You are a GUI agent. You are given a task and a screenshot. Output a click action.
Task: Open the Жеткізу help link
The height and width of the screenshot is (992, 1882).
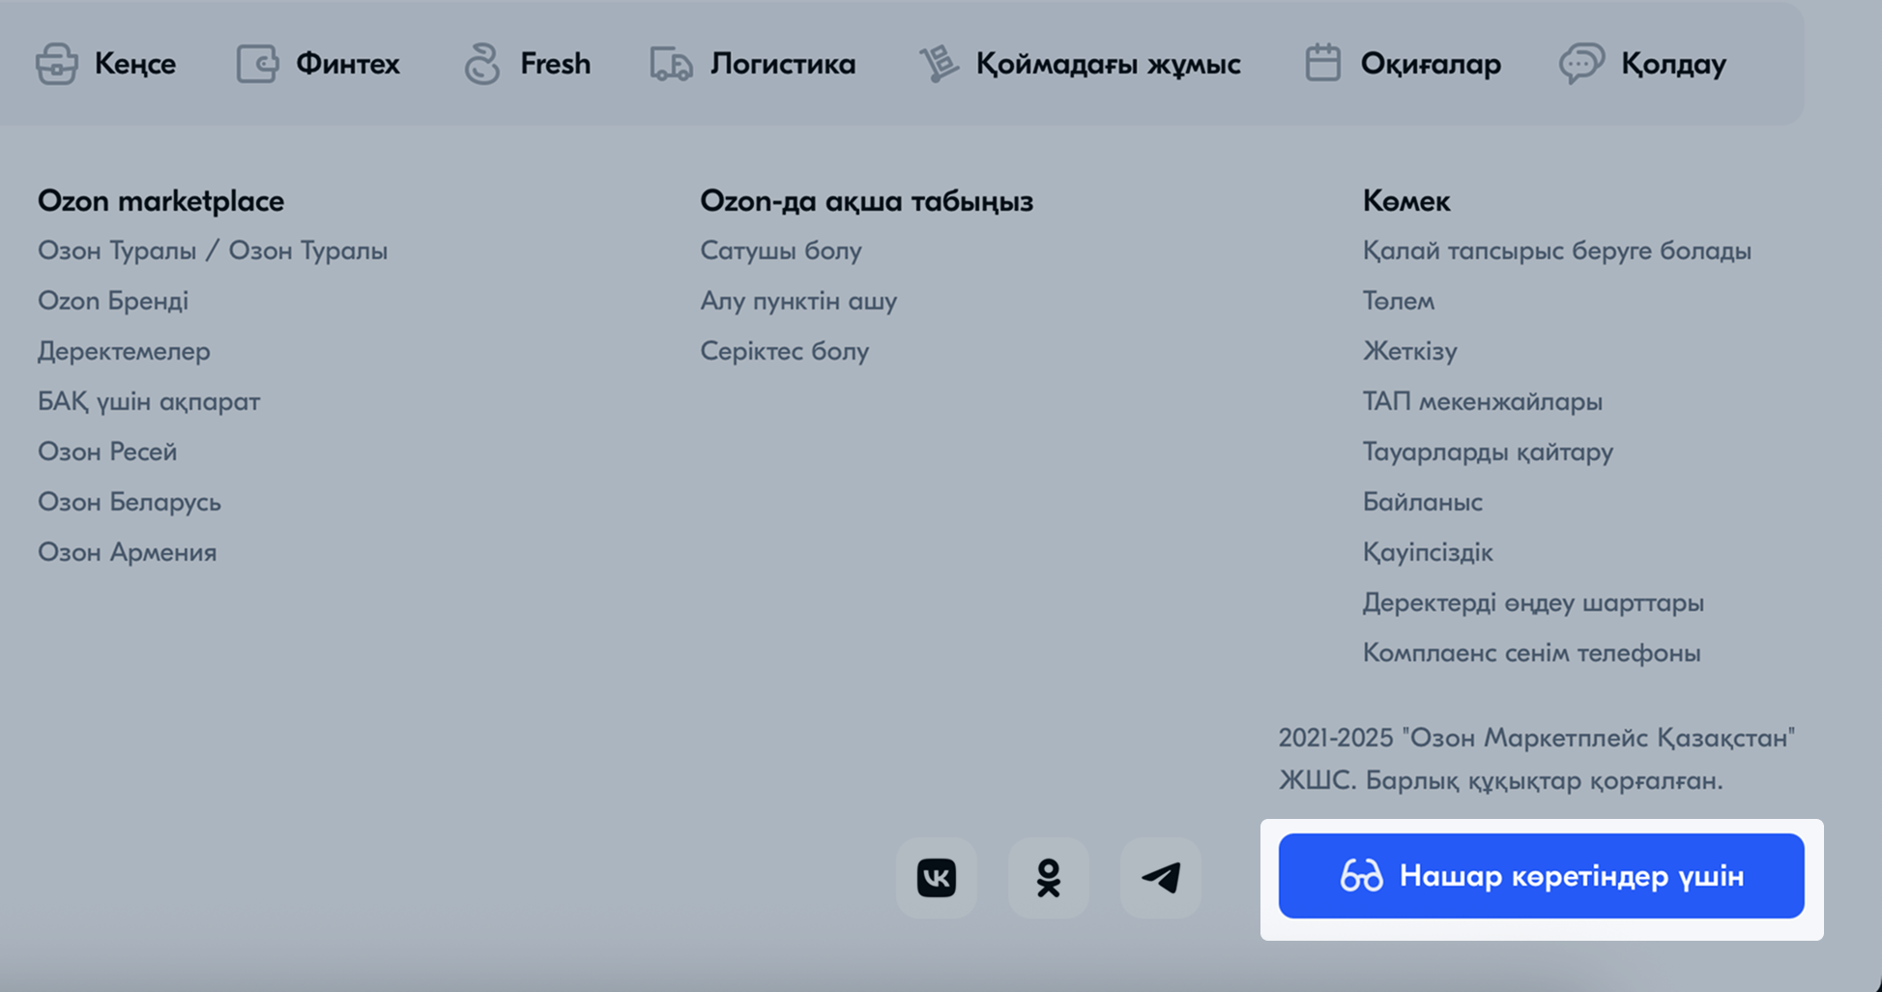tap(1410, 351)
